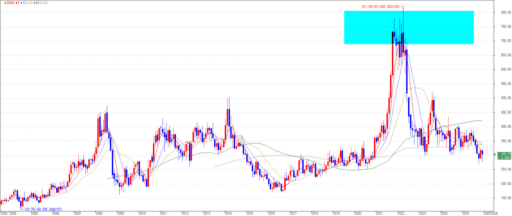
Task: Click the ZOH26 symbol legend label
Action: click(10, 3)
